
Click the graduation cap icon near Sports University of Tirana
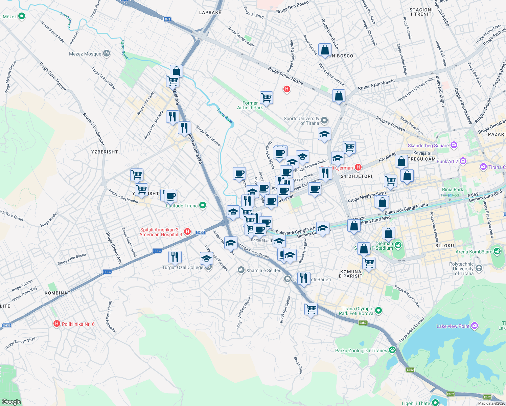point(324,134)
